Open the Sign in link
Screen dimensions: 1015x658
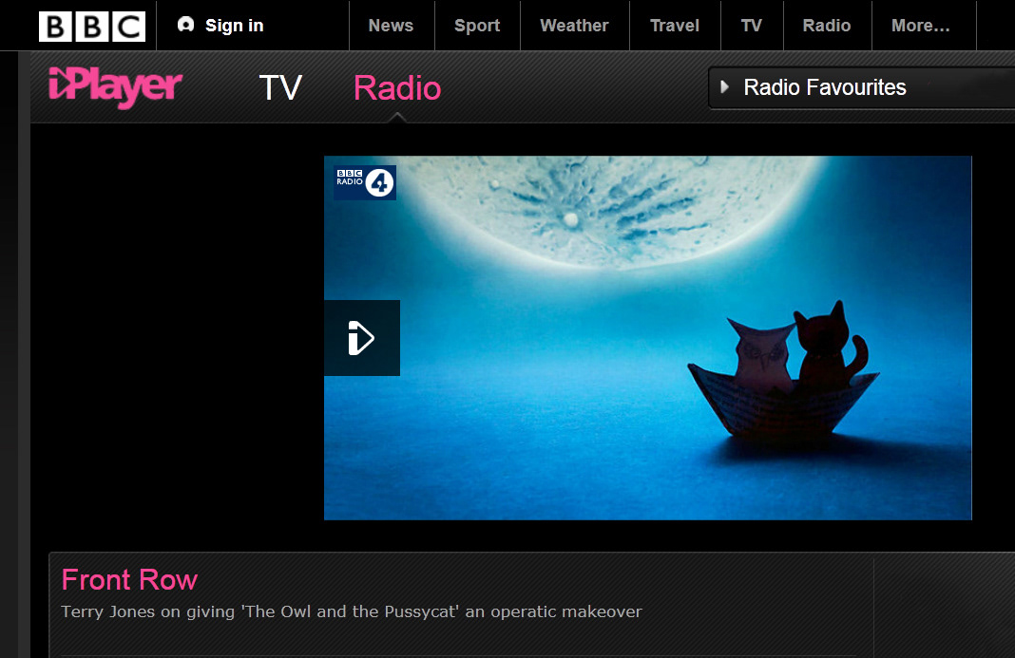(235, 26)
